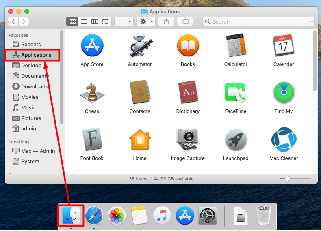
Task: Open Documents in the sidebar
Action: (33, 76)
